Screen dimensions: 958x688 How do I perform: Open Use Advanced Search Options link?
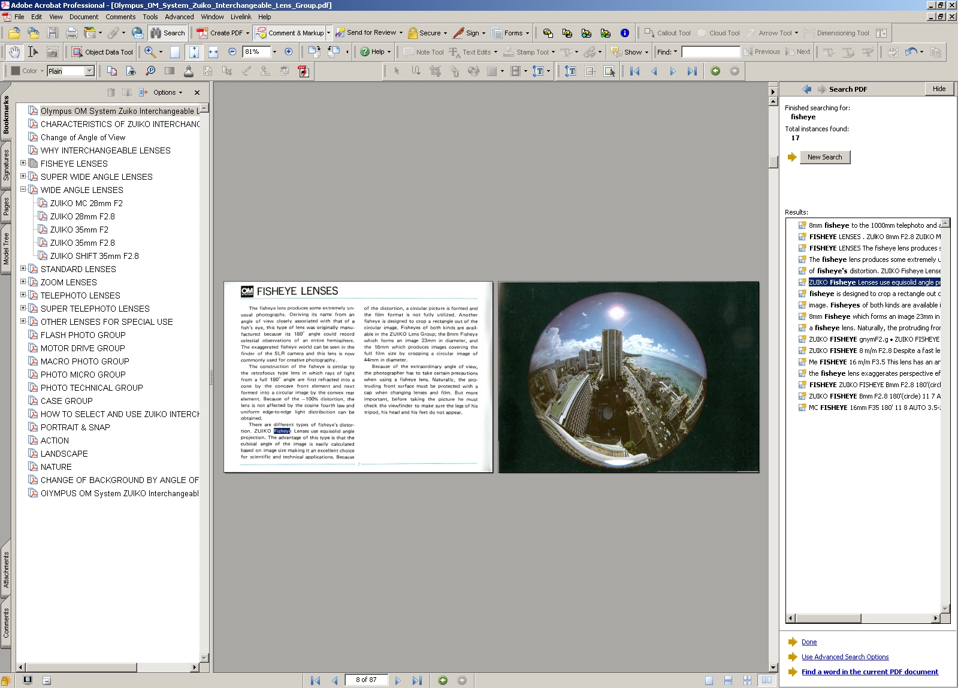[x=845, y=657]
